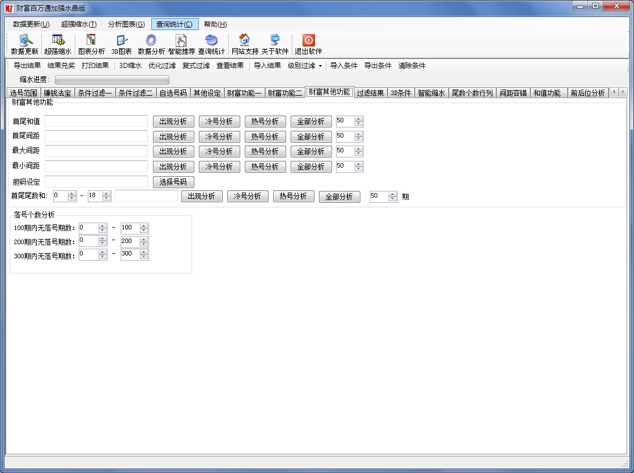Click the red 退出软件 power icon
Viewport: 634px width, 473px height.
pyautogui.click(x=308, y=41)
